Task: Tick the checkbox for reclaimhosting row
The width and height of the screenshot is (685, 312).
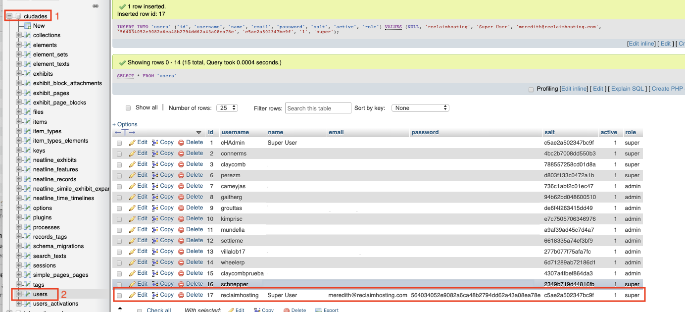Action: 119,295
